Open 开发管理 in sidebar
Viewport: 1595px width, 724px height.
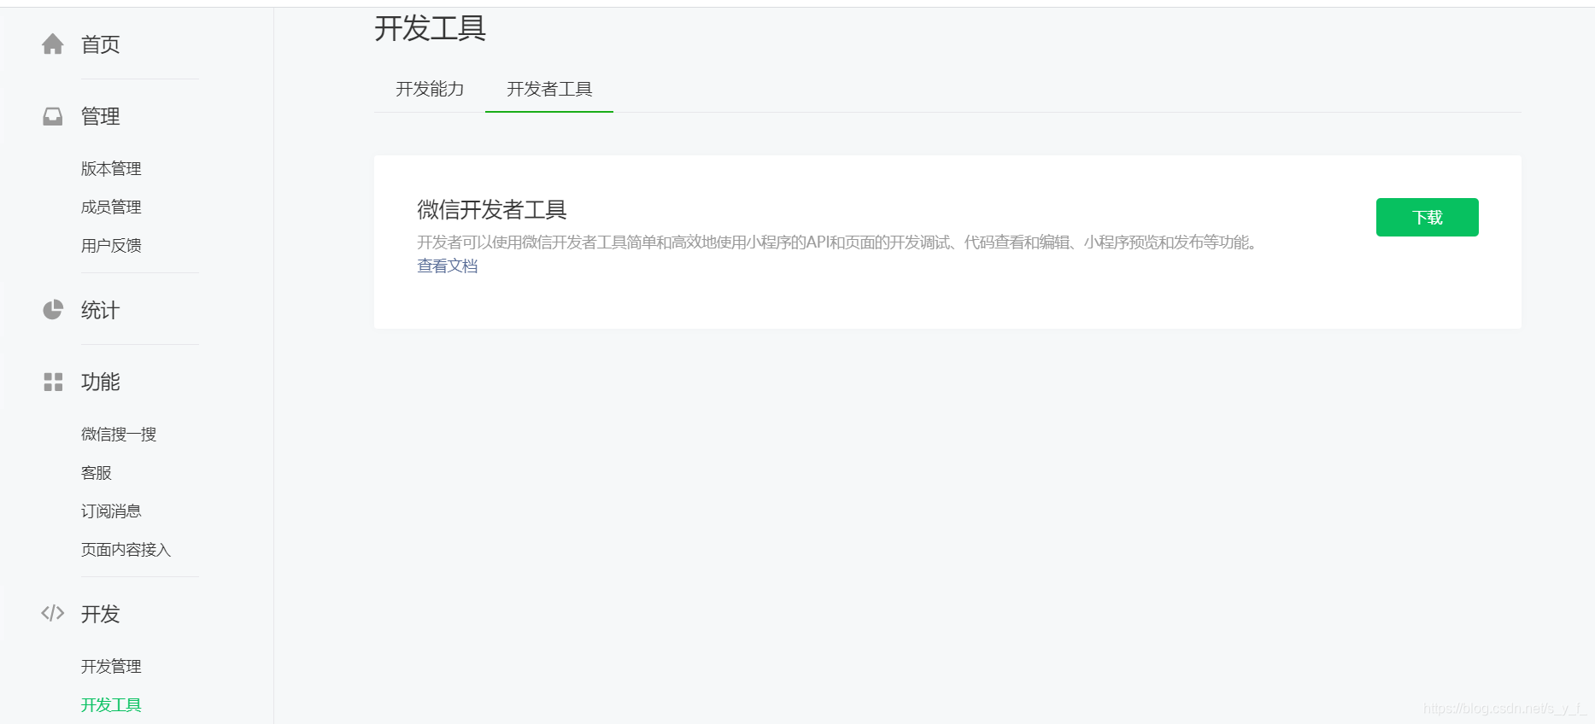coord(111,667)
